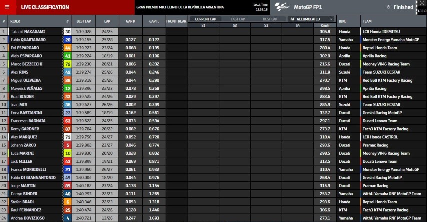Viewport: 427px width, 222px height.
Task: Click the TEAM column header
Action: coord(367,21)
